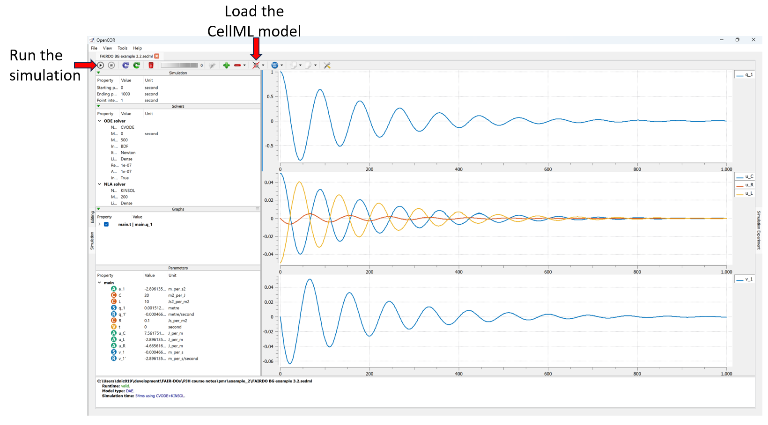Stop the simulation
This screenshot has height=425, width=768.
(111, 66)
